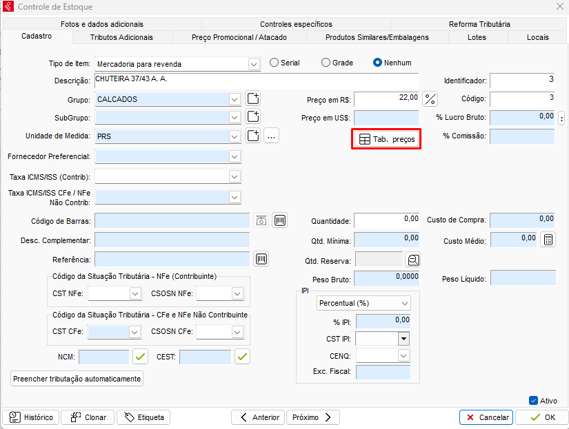
Task: Switch to the Tributos Adicionais tab
Action: pos(121,37)
